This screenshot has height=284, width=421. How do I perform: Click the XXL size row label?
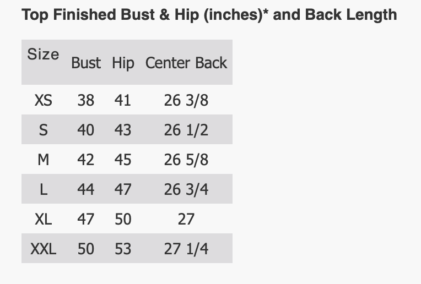click(43, 249)
